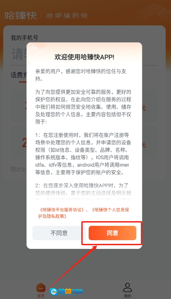Click the GOGO手游网 watermark logo
Image resolution: width=171 pixels, height=299 pixels.
coord(67,292)
